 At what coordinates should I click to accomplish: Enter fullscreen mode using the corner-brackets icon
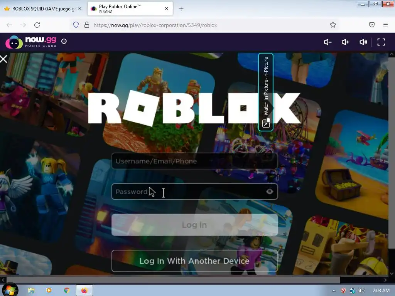tap(381, 42)
